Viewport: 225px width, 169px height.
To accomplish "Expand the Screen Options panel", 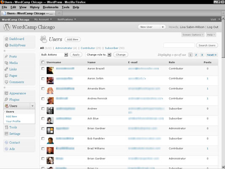I will point(193,35).
